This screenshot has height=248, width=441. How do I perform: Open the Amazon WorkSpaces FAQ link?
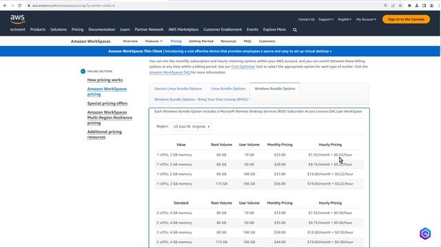tap(170, 72)
